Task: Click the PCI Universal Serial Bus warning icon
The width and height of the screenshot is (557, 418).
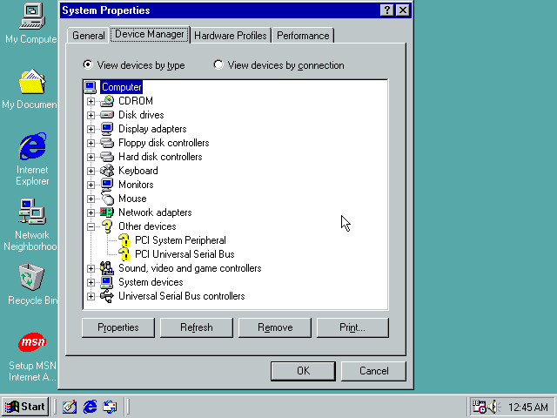Action: tap(124, 254)
